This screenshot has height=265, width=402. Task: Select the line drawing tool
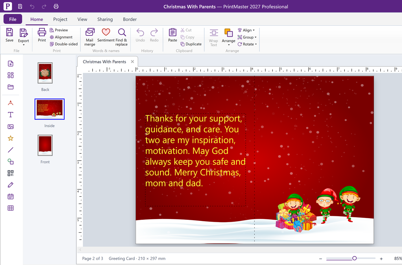point(10,150)
